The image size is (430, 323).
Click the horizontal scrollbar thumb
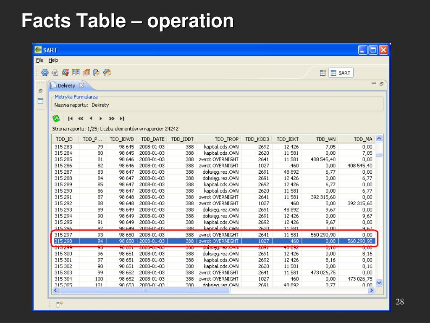click(x=145, y=290)
